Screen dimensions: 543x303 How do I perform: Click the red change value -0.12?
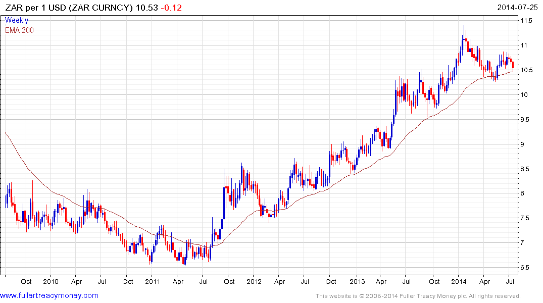(x=171, y=8)
